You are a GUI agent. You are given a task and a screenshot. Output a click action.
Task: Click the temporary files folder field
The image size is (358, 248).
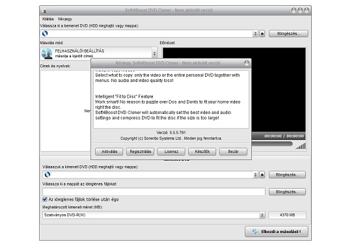coord(154,192)
